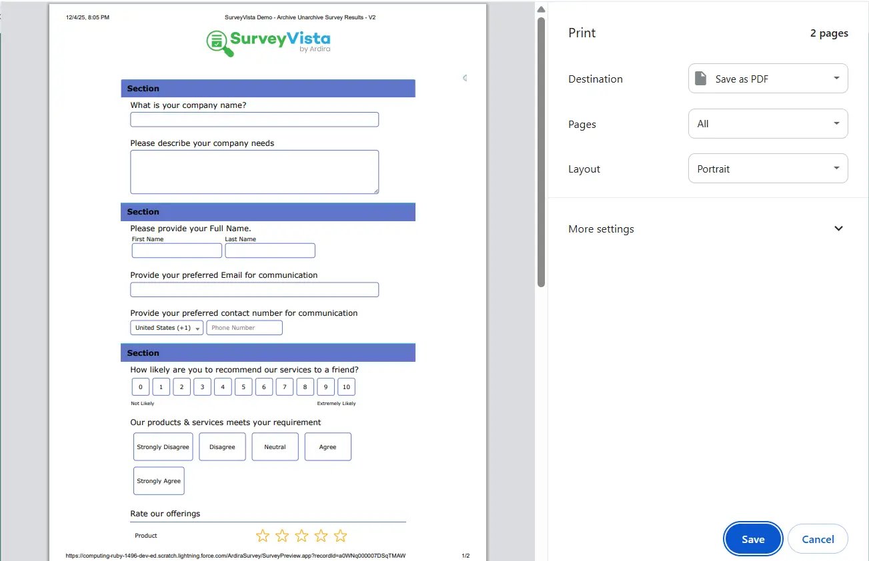Click the company needs text area

coord(254,172)
